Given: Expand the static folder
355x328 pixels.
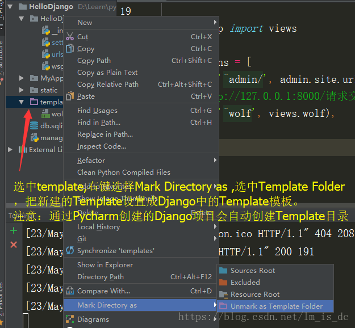Looking at the screenshot, I should pyautogui.click(x=21, y=90).
